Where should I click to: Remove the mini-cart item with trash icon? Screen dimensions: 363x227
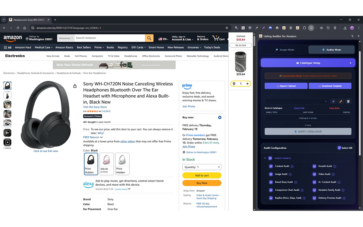234,84
